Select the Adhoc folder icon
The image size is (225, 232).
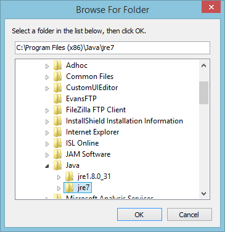[x=57, y=65]
